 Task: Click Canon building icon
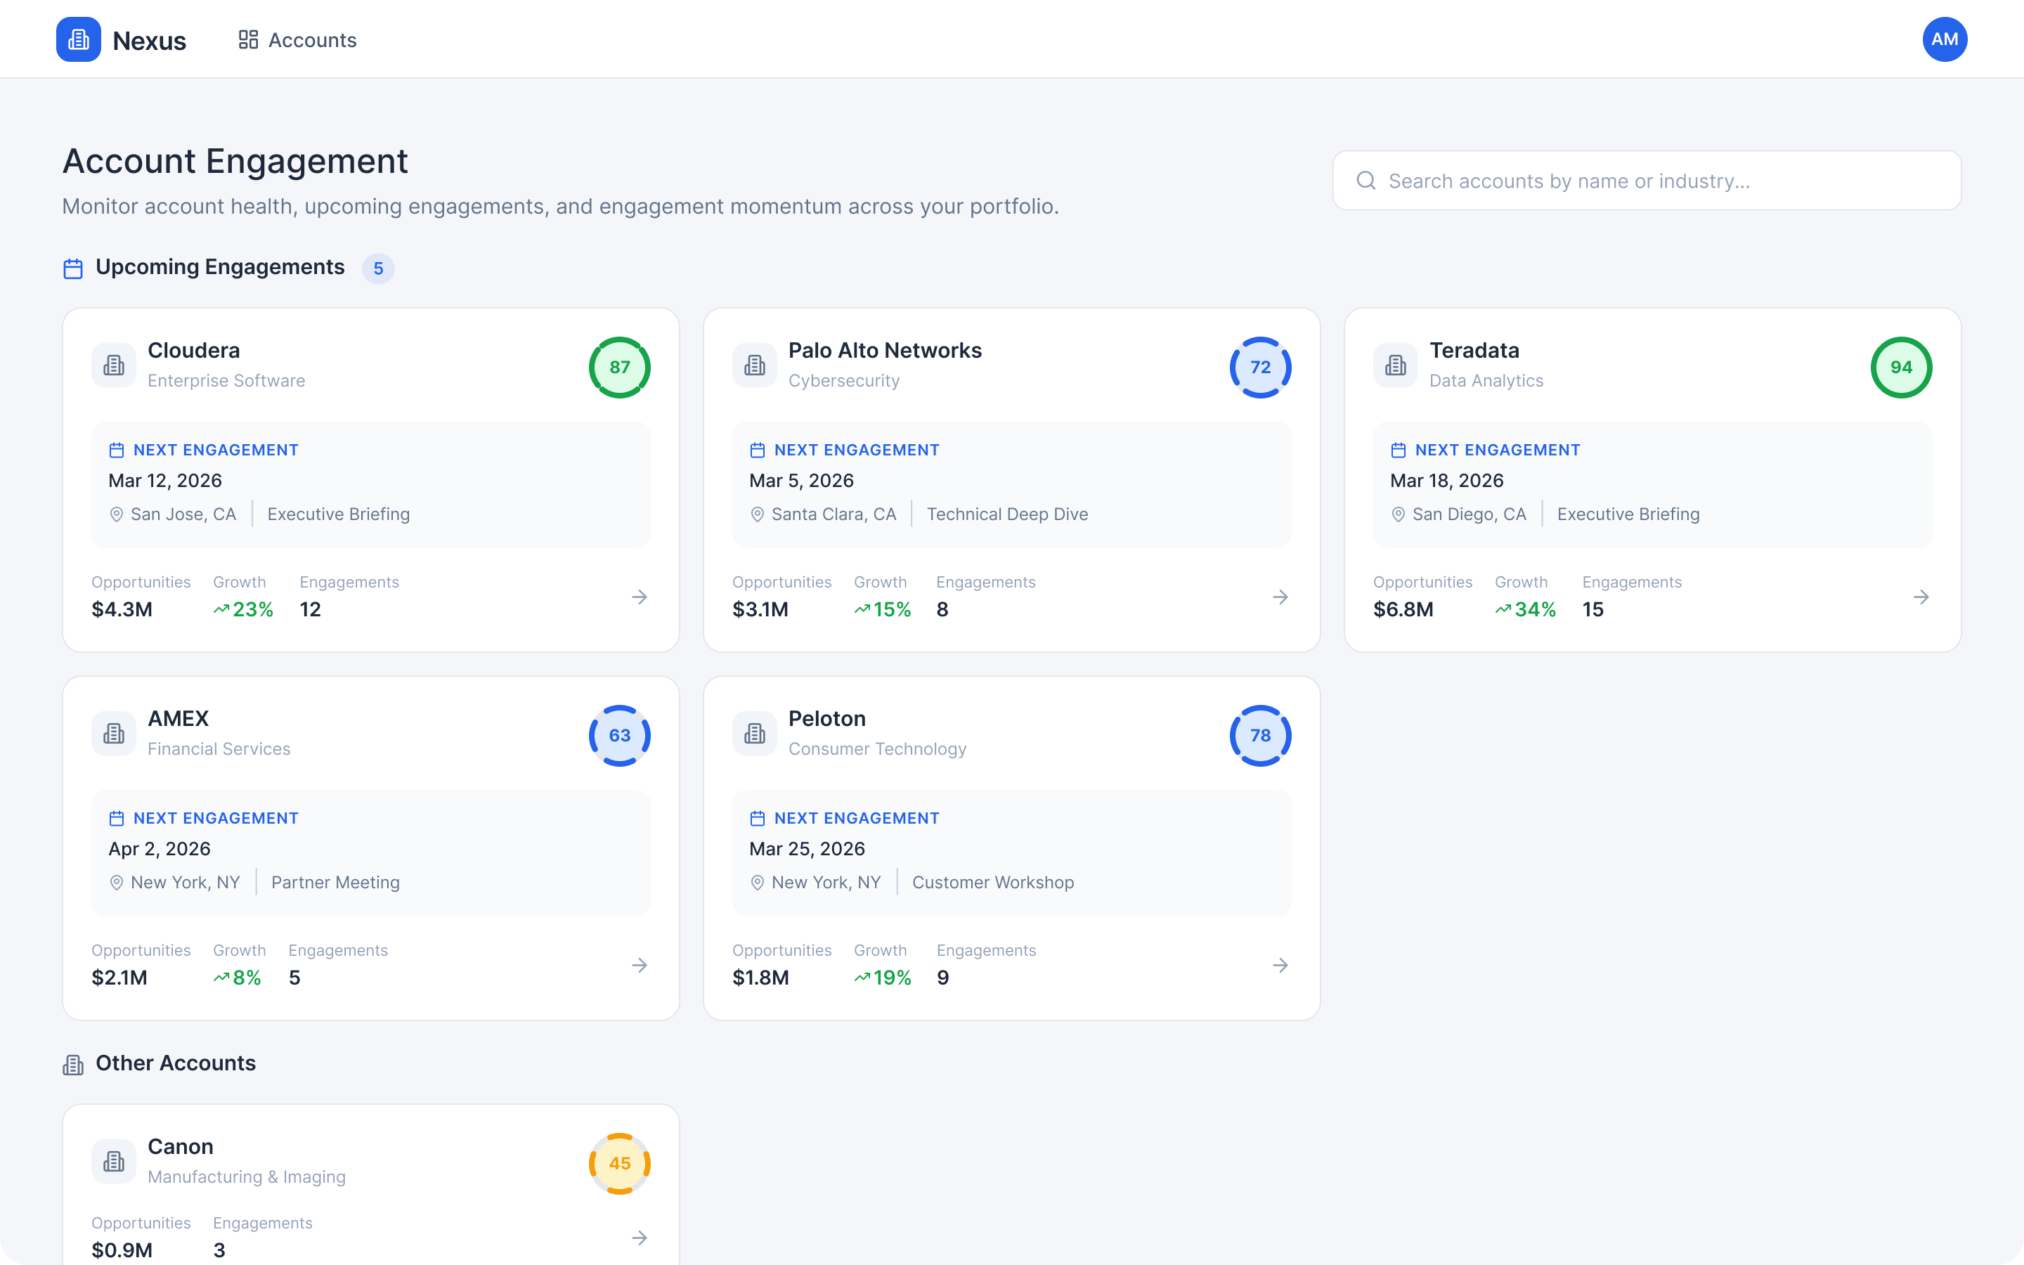(114, 1162)
